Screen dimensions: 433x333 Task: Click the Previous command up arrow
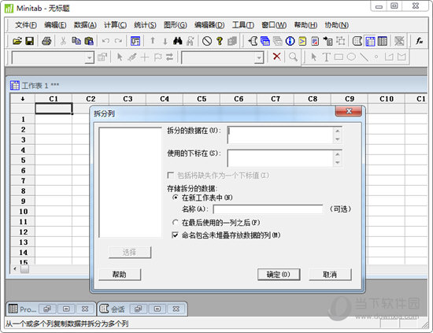(x=153, y=41)
